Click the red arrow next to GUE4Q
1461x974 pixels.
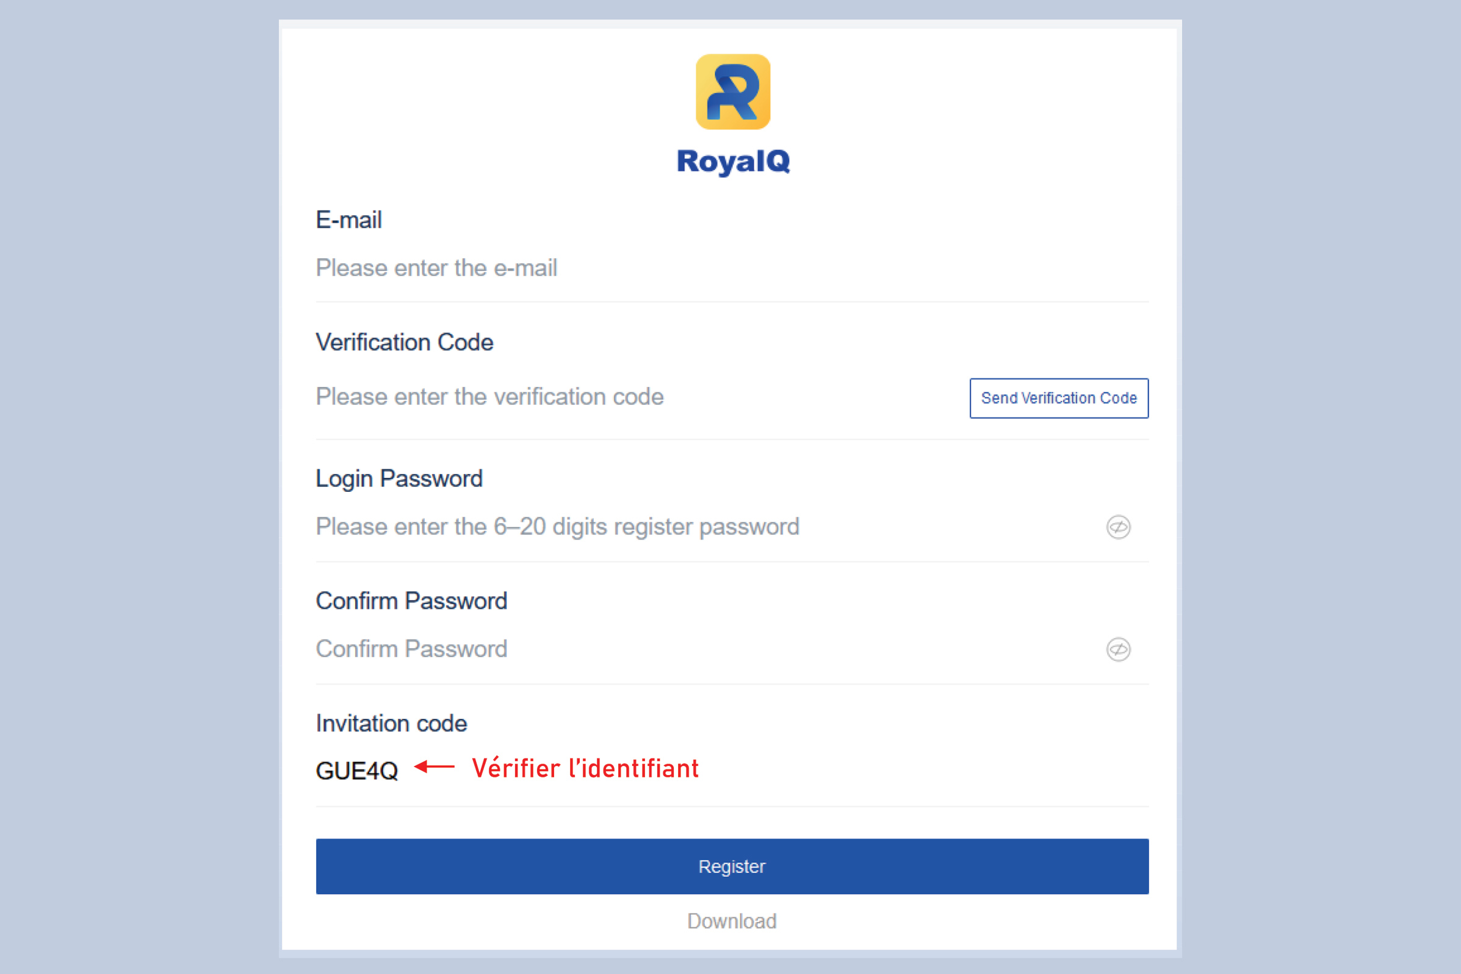click(434, 767)
